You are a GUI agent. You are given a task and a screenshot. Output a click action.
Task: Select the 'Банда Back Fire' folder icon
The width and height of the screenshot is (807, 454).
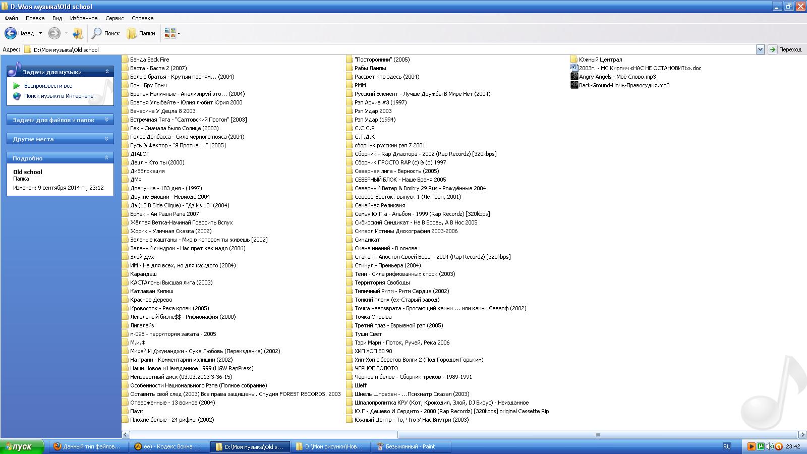125,60
